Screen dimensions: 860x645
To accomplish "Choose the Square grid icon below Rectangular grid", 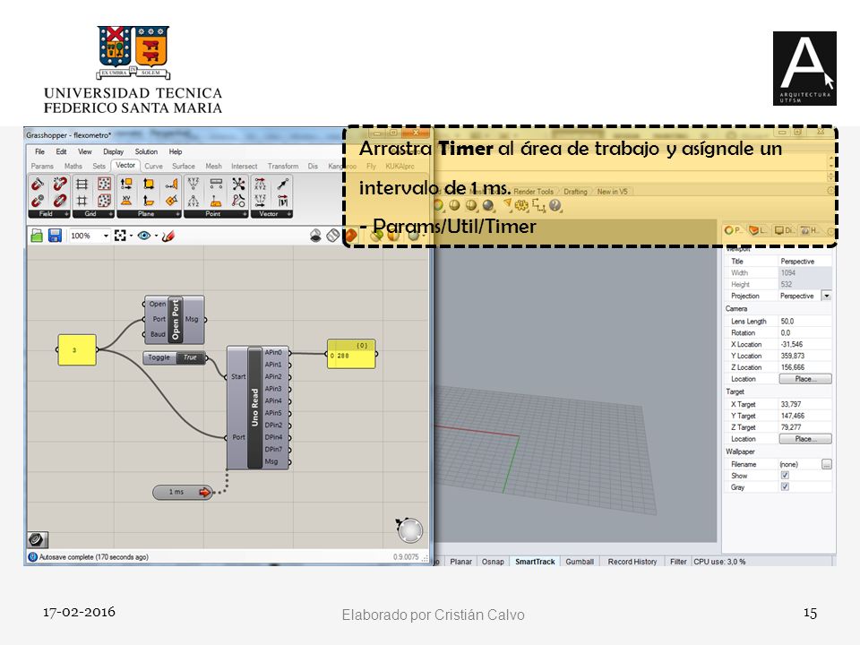I will [82, 201].
